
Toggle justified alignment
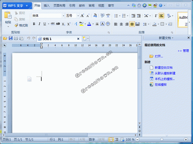coord(132,24)
